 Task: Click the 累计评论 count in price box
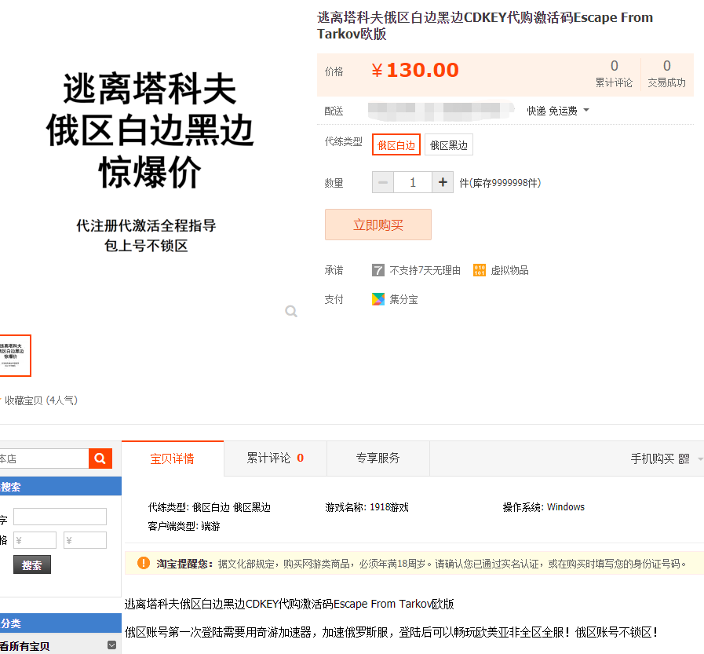pyautogui.click(x=614, y=74)
